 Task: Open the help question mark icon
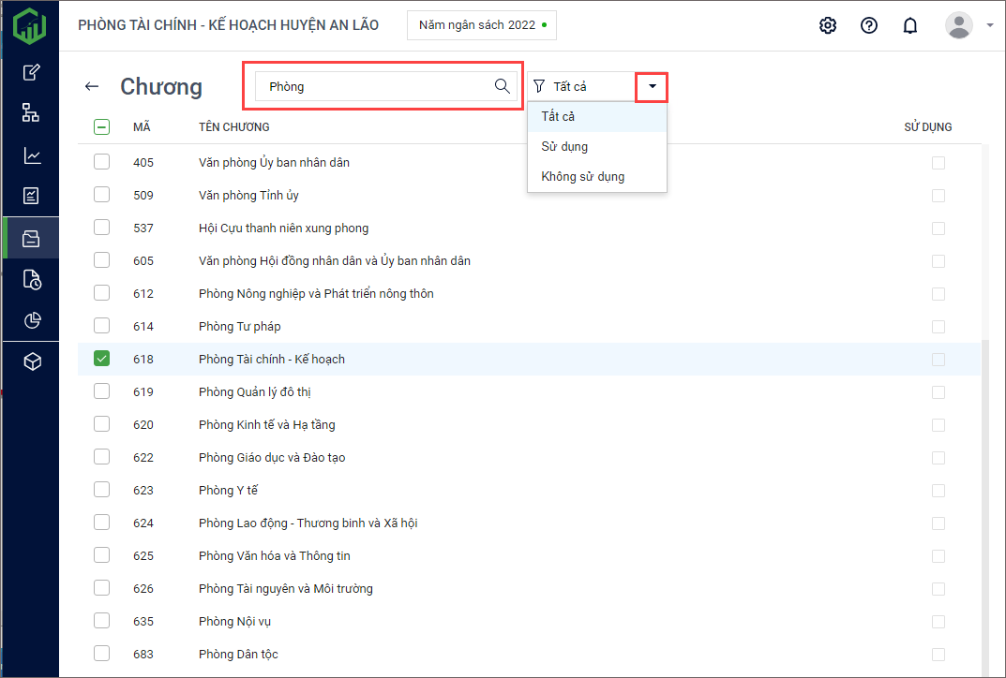[869, 25]
